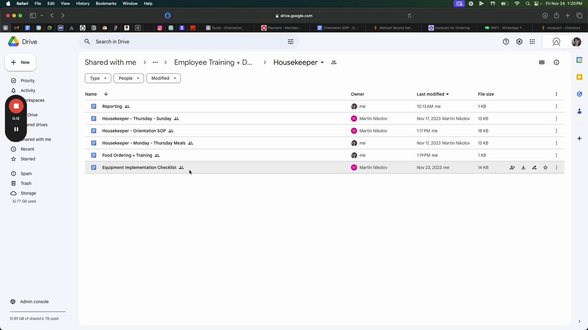Screen dimensions: 588x330
Task: Open the People filter dropdown
Action: coord(129,78)
